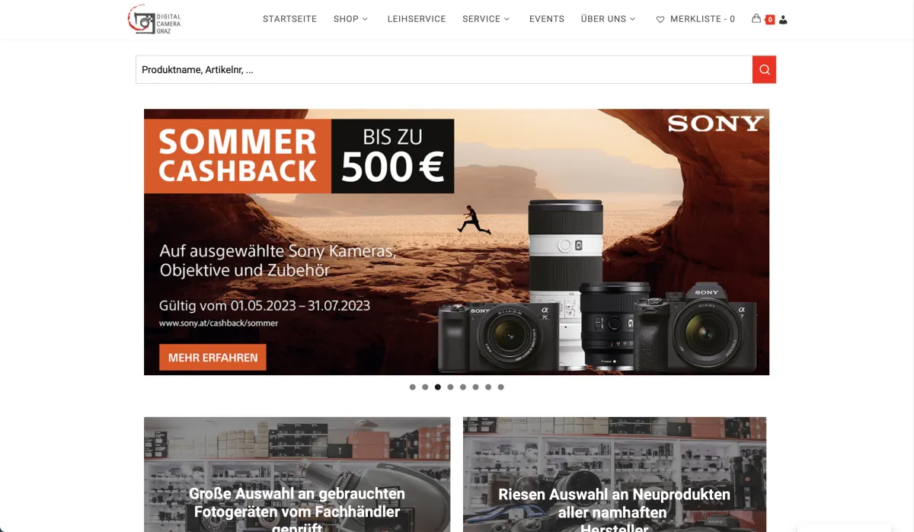This screenshot has height=532, width=914.
Task: Click the Merkliste heart icon
Action: point(660,20)
